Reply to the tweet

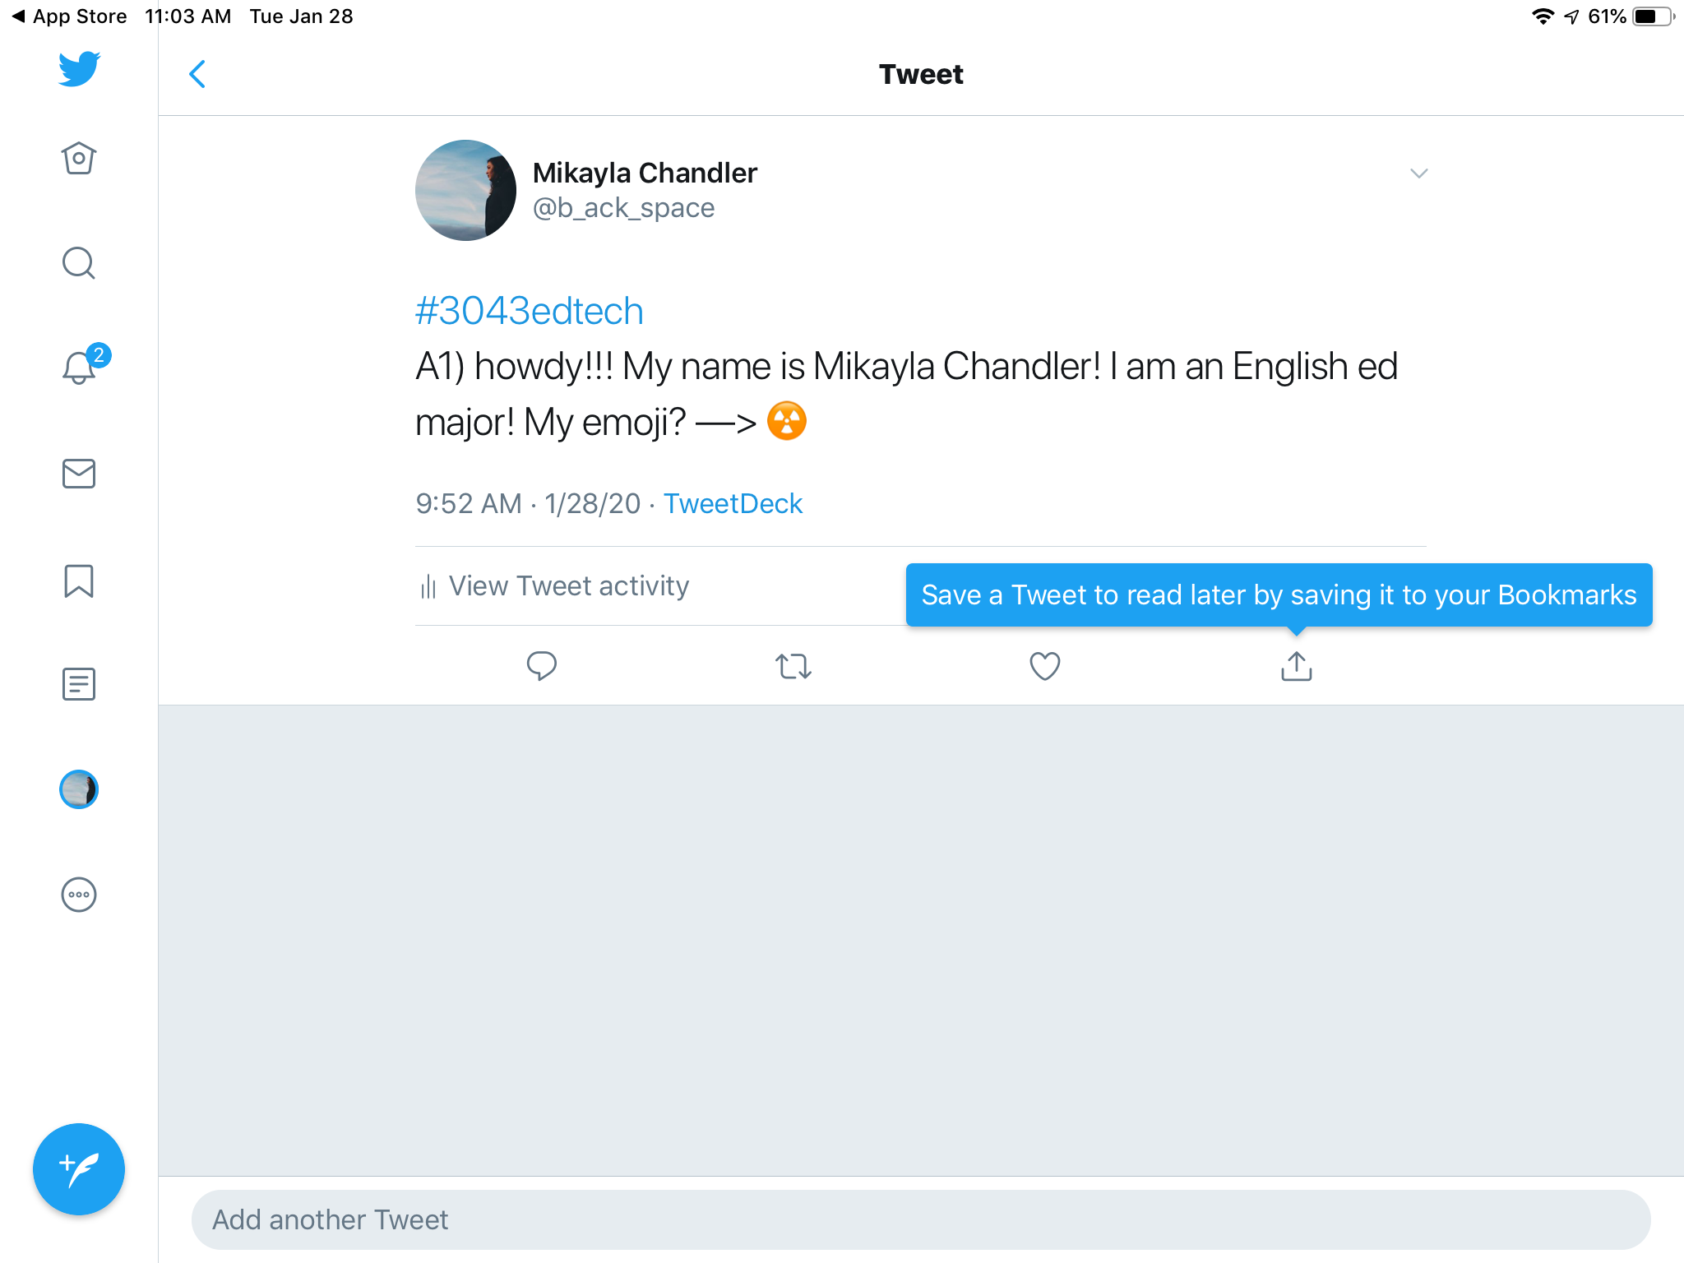[541, 666]
